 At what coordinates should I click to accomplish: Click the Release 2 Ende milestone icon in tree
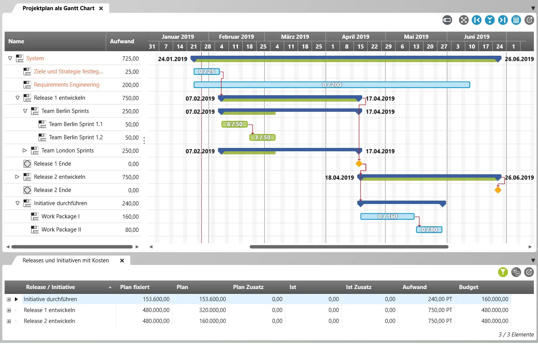coord(27,190)
